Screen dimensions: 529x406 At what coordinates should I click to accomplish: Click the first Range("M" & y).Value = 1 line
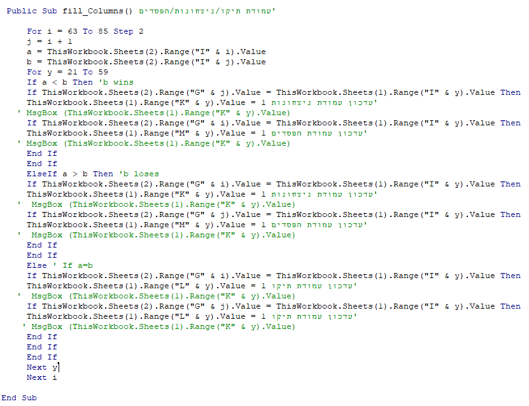click(x=197, y=133)
